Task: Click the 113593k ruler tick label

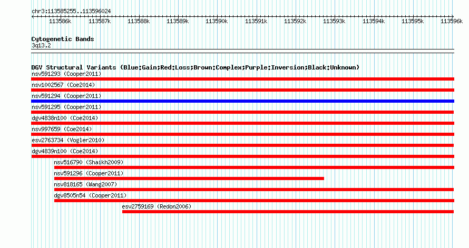Action: pyautogui.click(x=334, y=21)
